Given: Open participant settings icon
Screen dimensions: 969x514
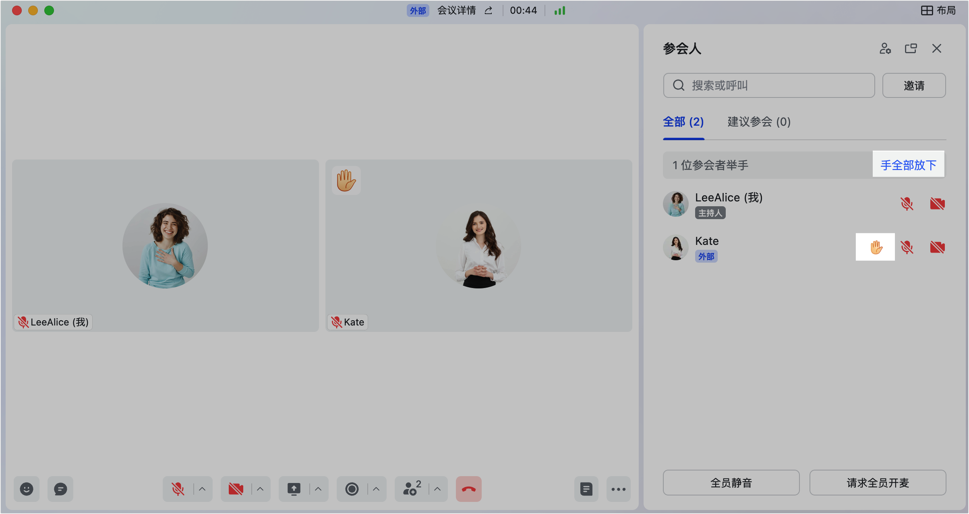Looking at the screenshot, I should click(885, 48).
